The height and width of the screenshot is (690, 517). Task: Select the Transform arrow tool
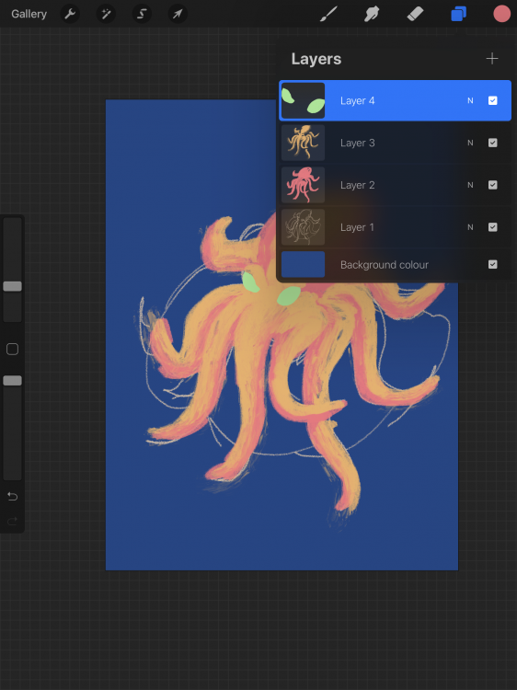point(178,14)
